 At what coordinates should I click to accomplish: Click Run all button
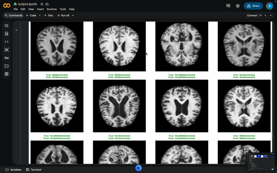click(64, 15)
